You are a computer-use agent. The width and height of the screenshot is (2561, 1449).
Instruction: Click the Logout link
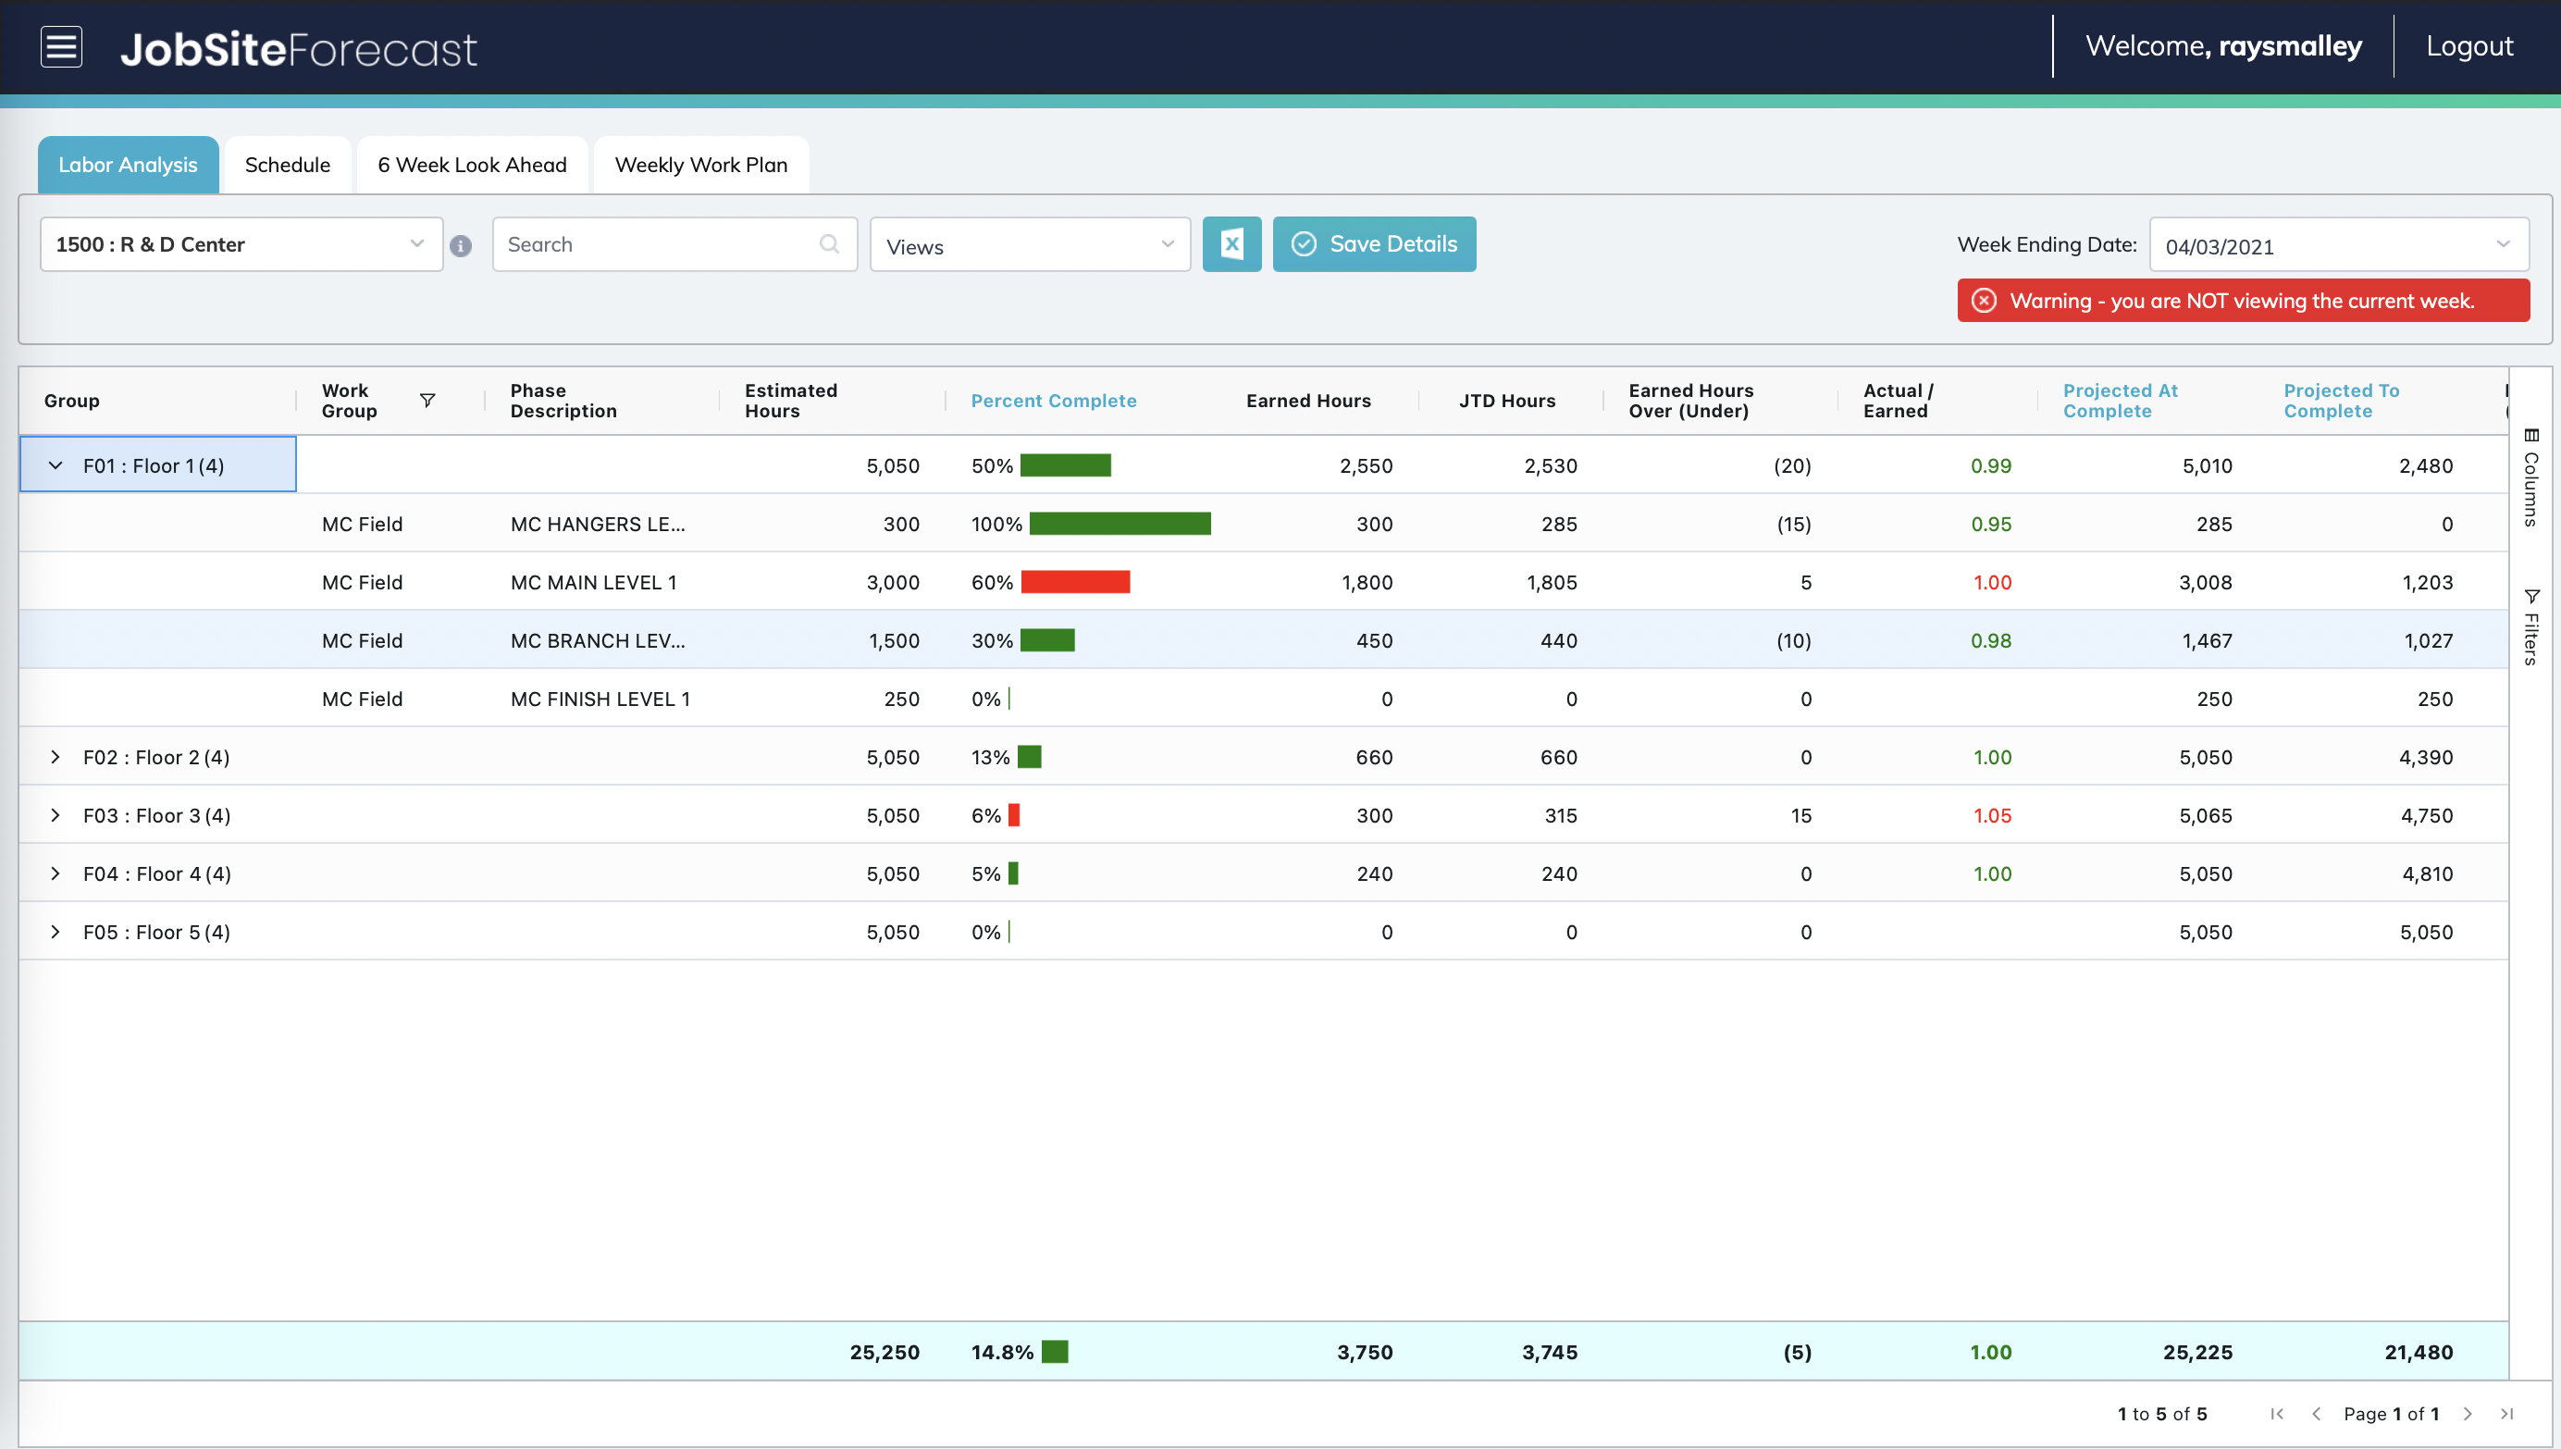[x=2468, y=45]
